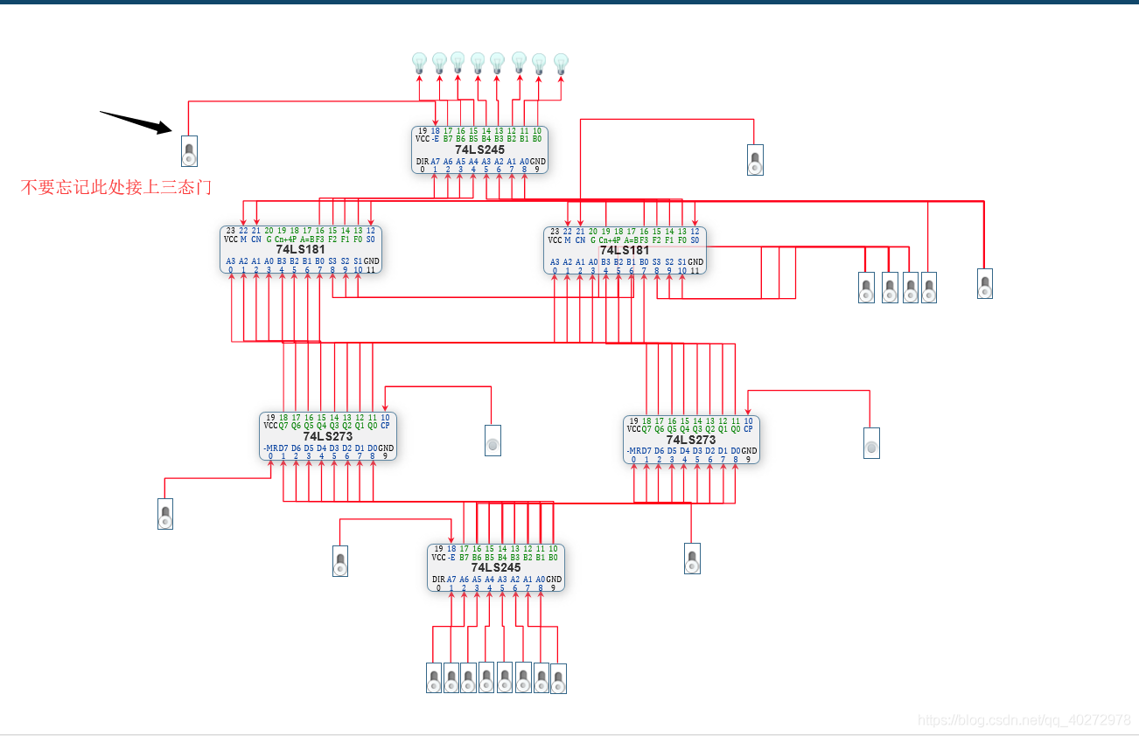The height and width of the screenshot is (736, 1139).
Task: Toggle the switch feeding bottom 74LS245 -E pin
Action: click(340, 561)
